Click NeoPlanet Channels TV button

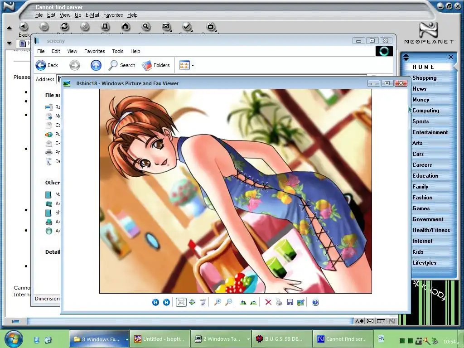[211, 27]
